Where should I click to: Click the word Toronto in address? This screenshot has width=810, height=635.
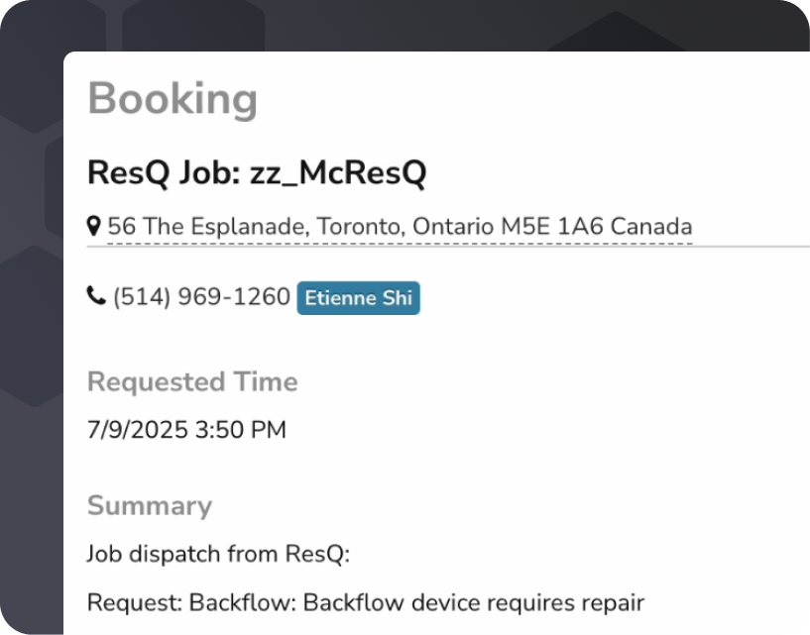click(361, 227)
